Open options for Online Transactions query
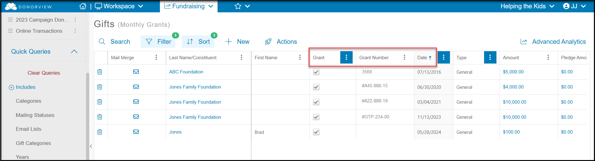 tap(75, 31)
